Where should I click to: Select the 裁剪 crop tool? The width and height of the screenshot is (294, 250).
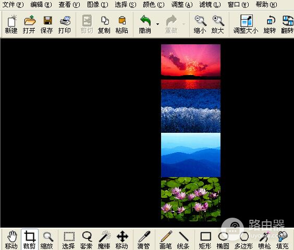[x=29, y=240]
